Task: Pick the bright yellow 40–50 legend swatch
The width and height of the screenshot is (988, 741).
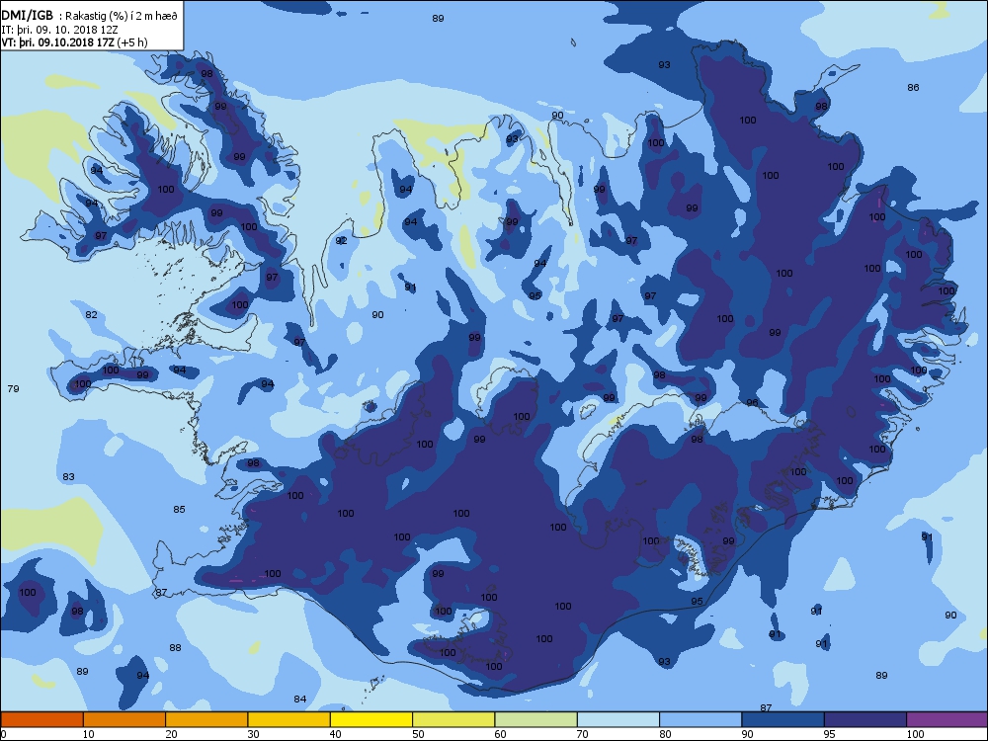Action: (371, 719)
